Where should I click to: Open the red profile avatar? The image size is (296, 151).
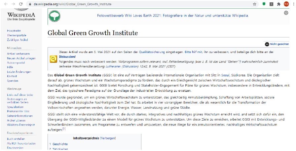[286, 4]
